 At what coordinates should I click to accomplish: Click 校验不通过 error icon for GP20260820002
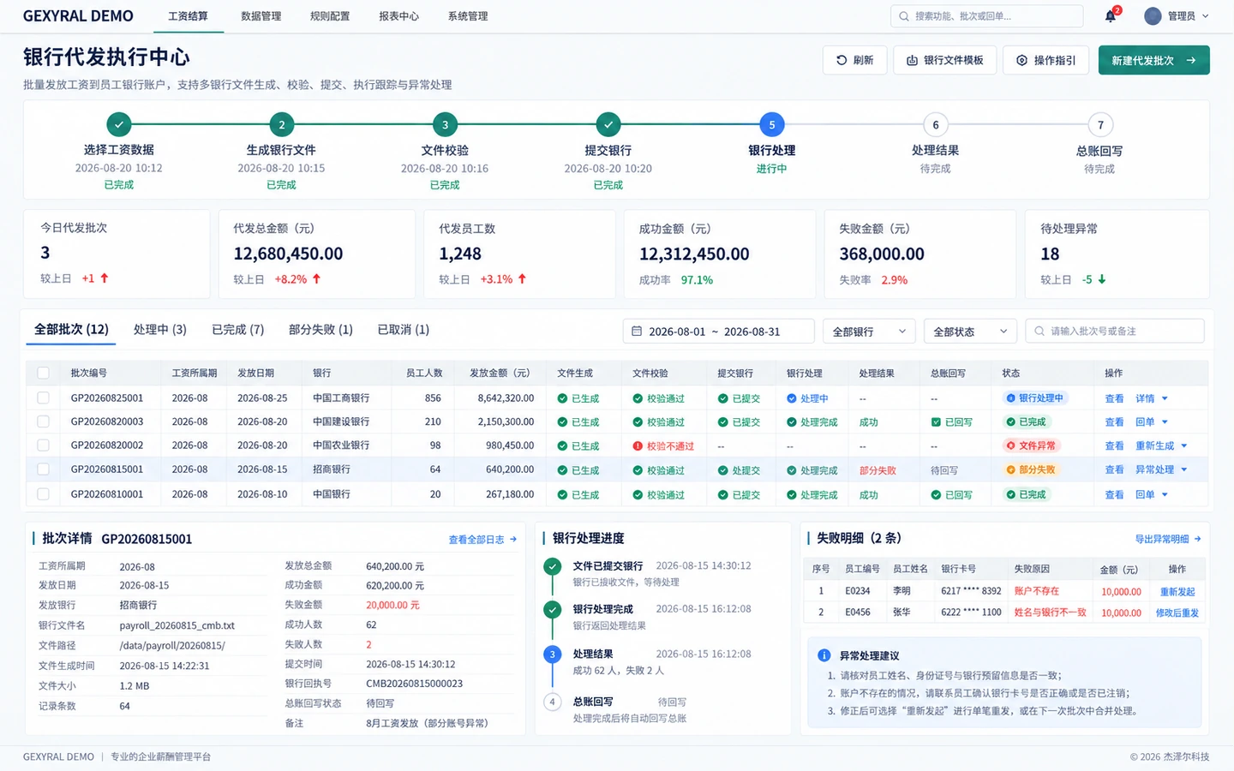click(x=638, y=445)
